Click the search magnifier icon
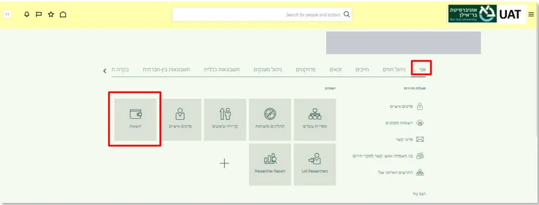Screen dimensions: 539x205 [347, 15]
